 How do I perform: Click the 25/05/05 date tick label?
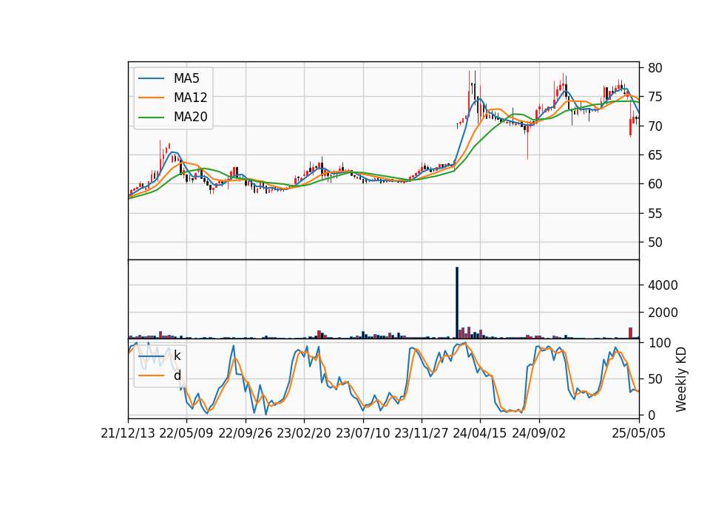click(x=639, y=433)
